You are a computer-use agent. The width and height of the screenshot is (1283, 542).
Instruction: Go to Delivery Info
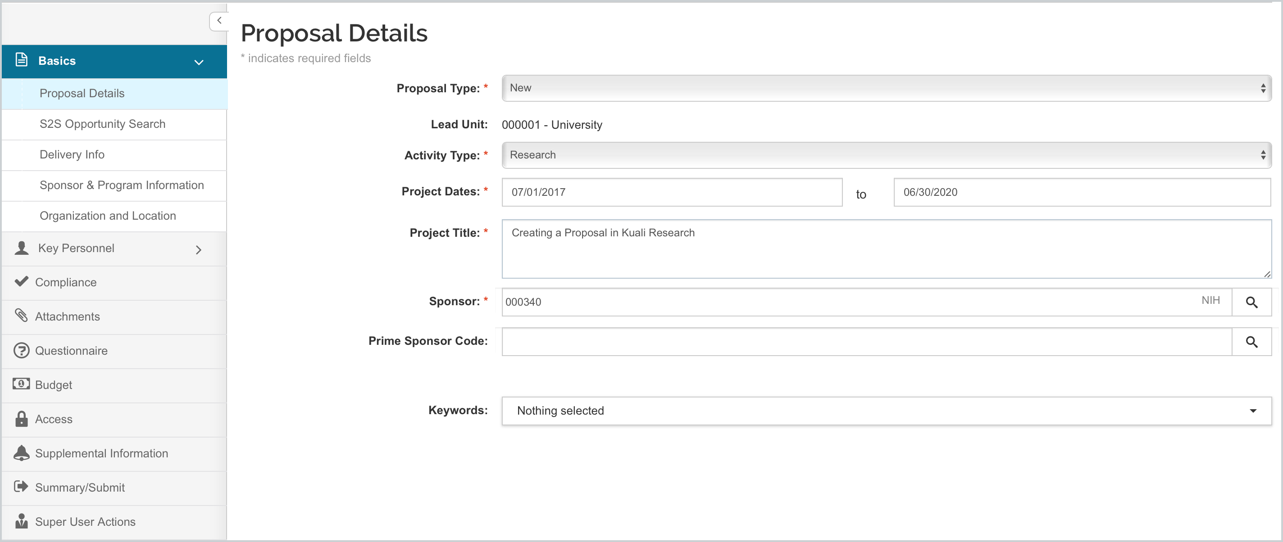pos(114,155)
